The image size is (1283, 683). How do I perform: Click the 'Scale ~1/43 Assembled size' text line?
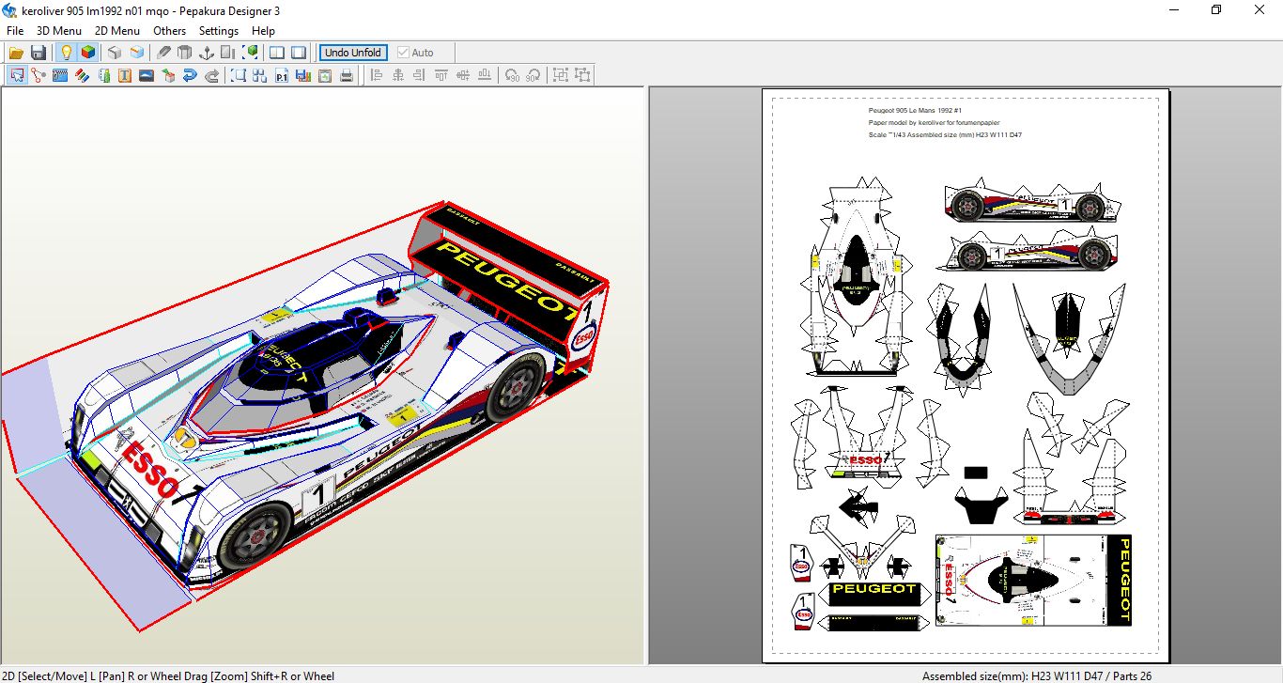945,134
